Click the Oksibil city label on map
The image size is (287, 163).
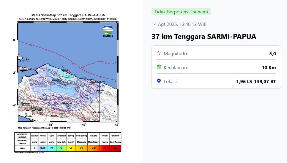97,112
